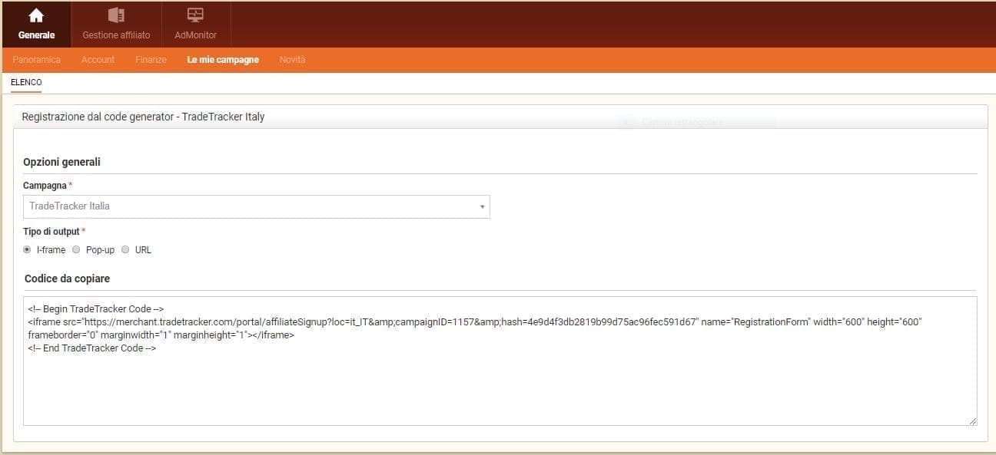Viewport: 996px width, 455px height.
Task: Click the 'Begin TradeTracker Code' comment line
Action: coord(96,308)
